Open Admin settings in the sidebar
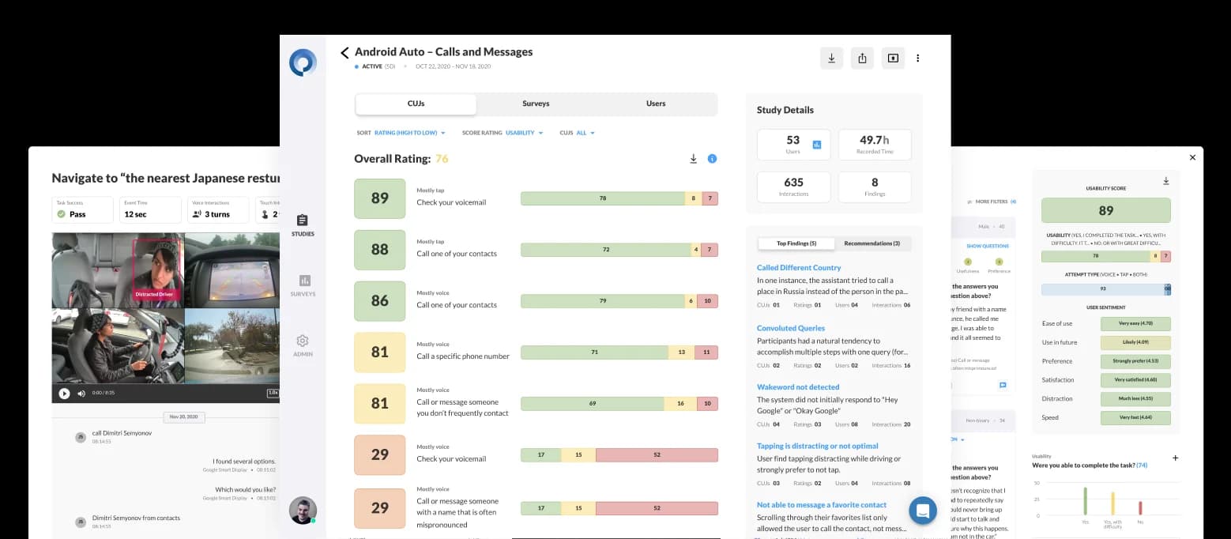This screenshot has width=1231, height=539. click(x=303, y=345)
